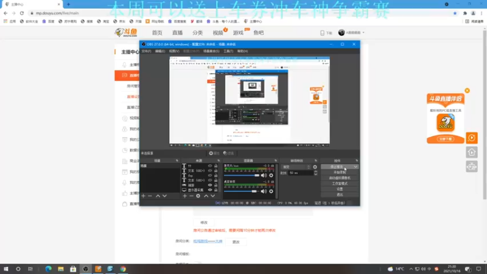This screenshot has width=487, height=274.
Task: Open the OBS 工具(T) menu
Action: tap(228, 51)
